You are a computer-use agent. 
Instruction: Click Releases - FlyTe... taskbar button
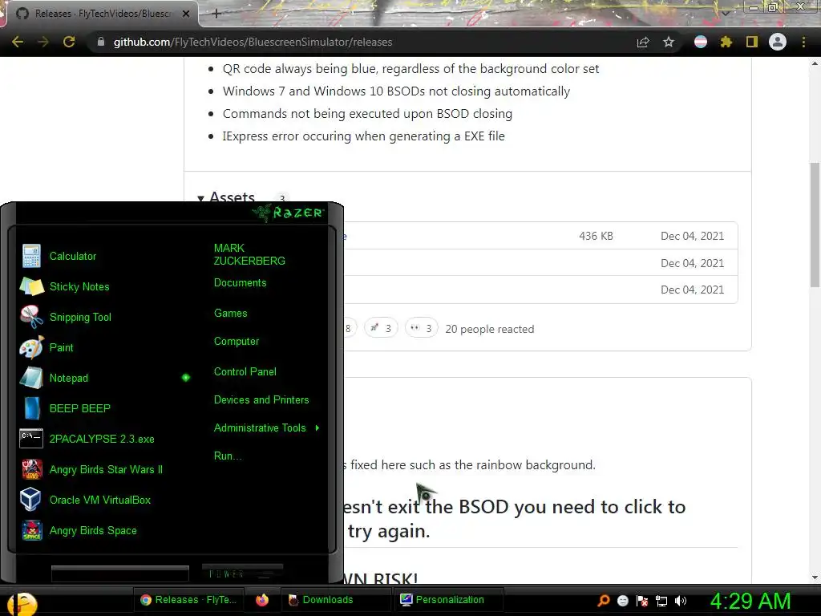(189, 600)
